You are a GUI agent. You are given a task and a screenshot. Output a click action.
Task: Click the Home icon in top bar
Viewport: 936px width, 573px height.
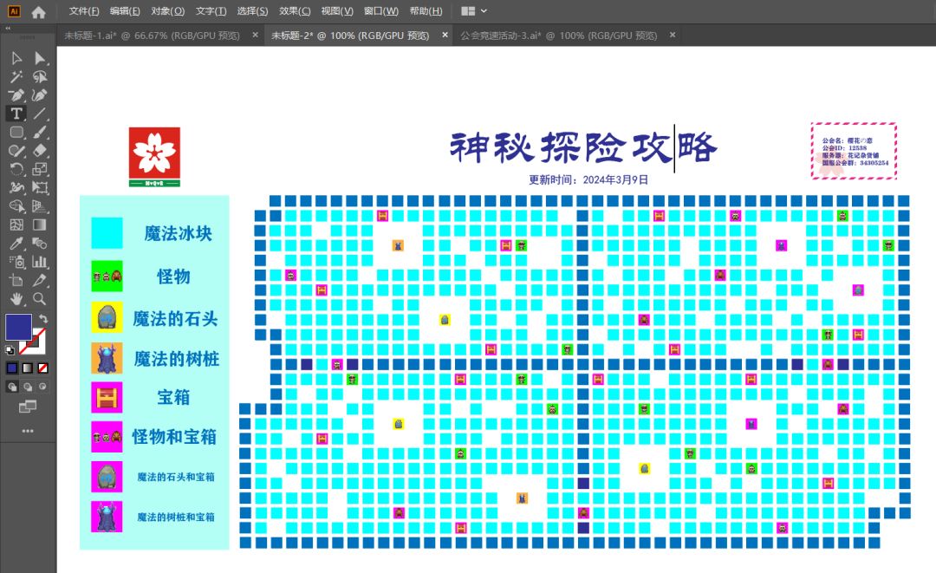pyautogui.click(x=38, y=11)
